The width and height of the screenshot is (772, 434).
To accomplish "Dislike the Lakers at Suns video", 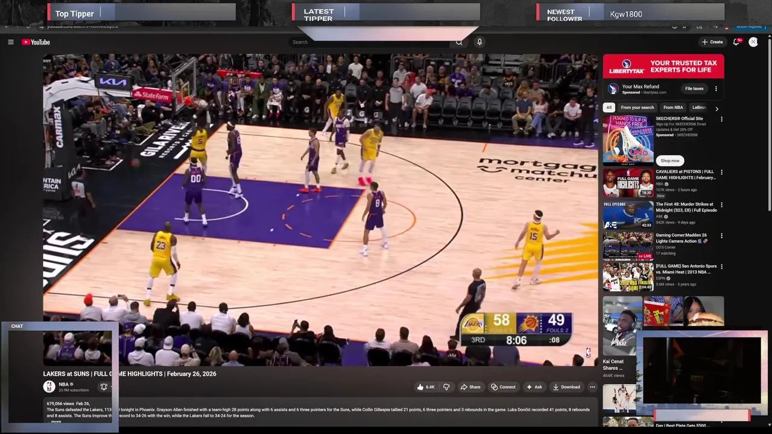I will click(x=446, y=387).
